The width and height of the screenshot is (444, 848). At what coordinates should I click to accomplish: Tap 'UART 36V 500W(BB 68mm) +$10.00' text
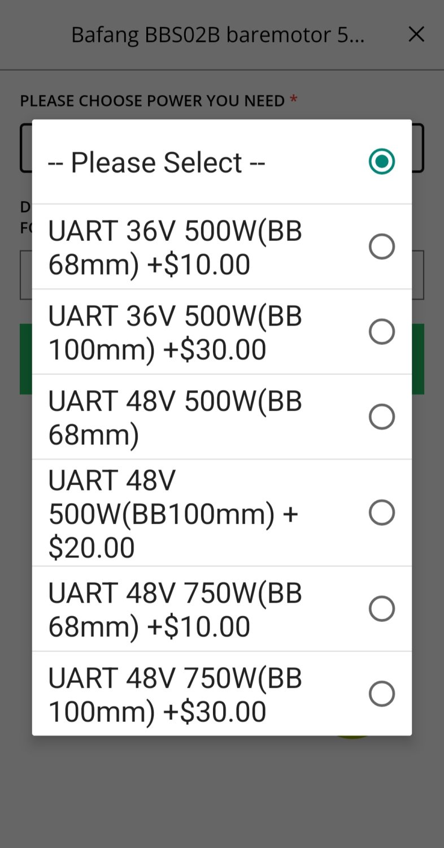175,248
